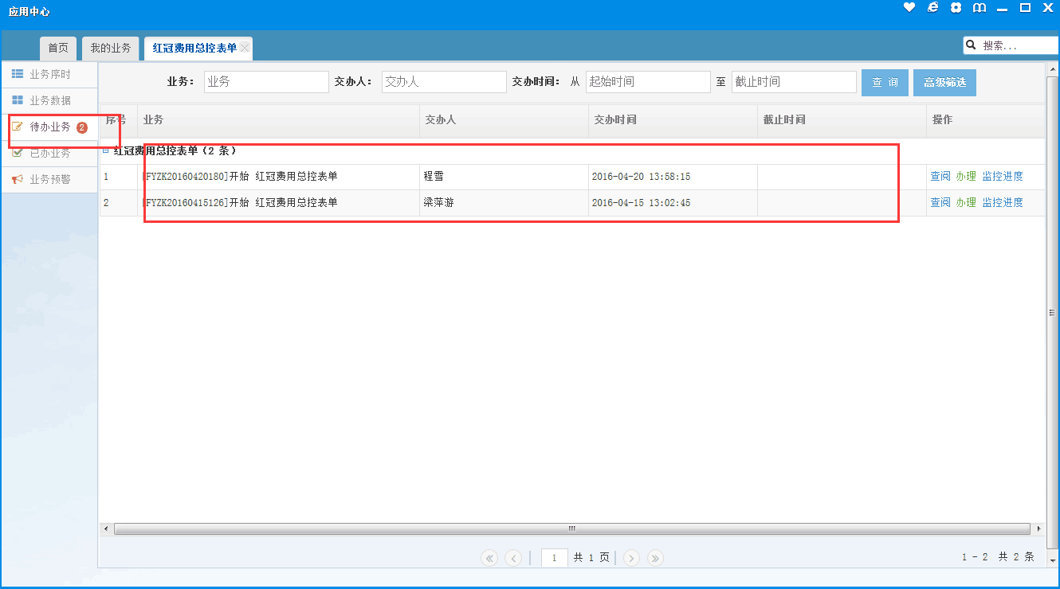This screenshot has height=589, width=1060.
Task: Click the book-shaped icon in title bar
Action: click(980, 7)
